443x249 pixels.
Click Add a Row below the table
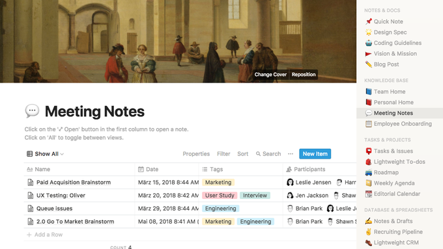tap(45, 235)
